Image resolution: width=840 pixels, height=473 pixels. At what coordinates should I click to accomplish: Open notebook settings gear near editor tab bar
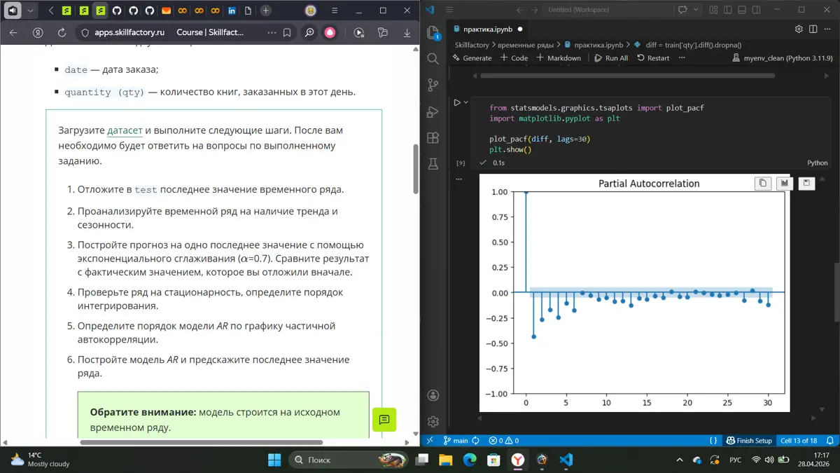click(x=799, y=29)
